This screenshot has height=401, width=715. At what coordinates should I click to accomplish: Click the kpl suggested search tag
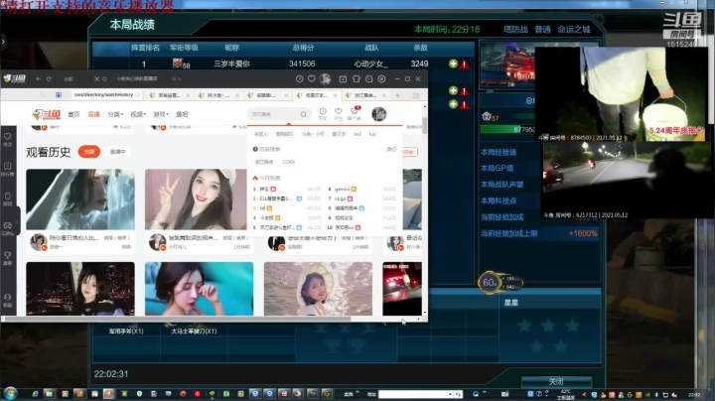pos(372,134)
